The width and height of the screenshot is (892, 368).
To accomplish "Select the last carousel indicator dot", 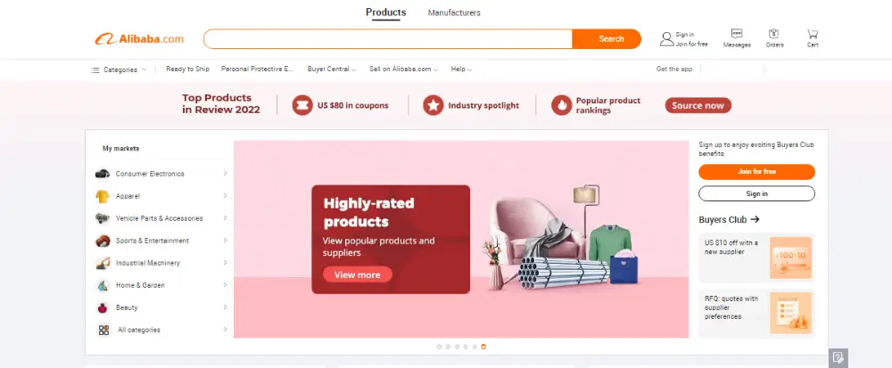I will click(x=483, y=347).
